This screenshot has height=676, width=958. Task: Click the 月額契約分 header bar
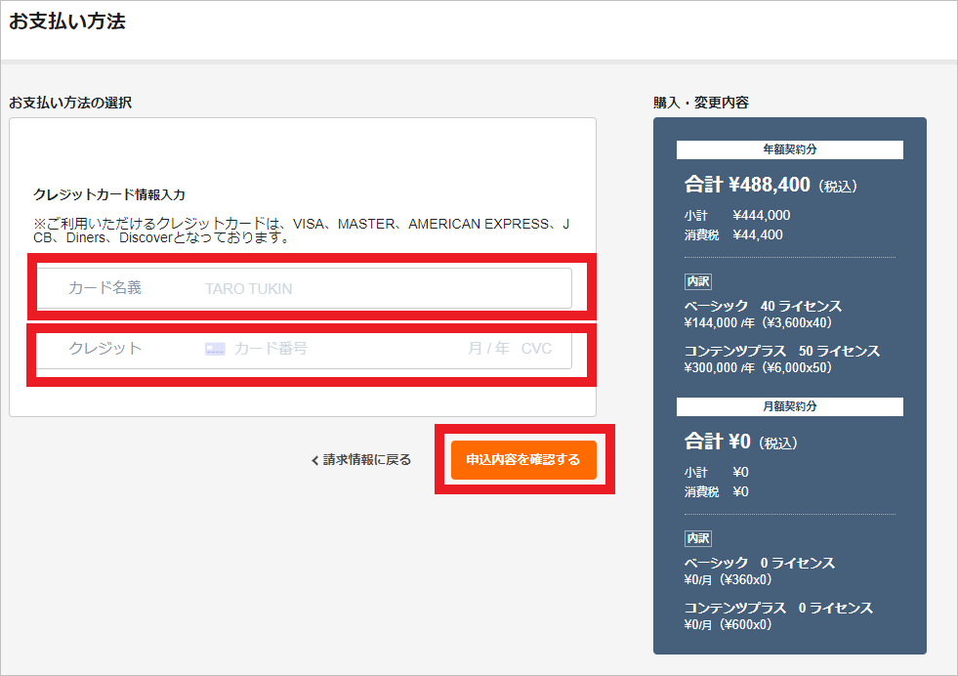tap(789, 406)
